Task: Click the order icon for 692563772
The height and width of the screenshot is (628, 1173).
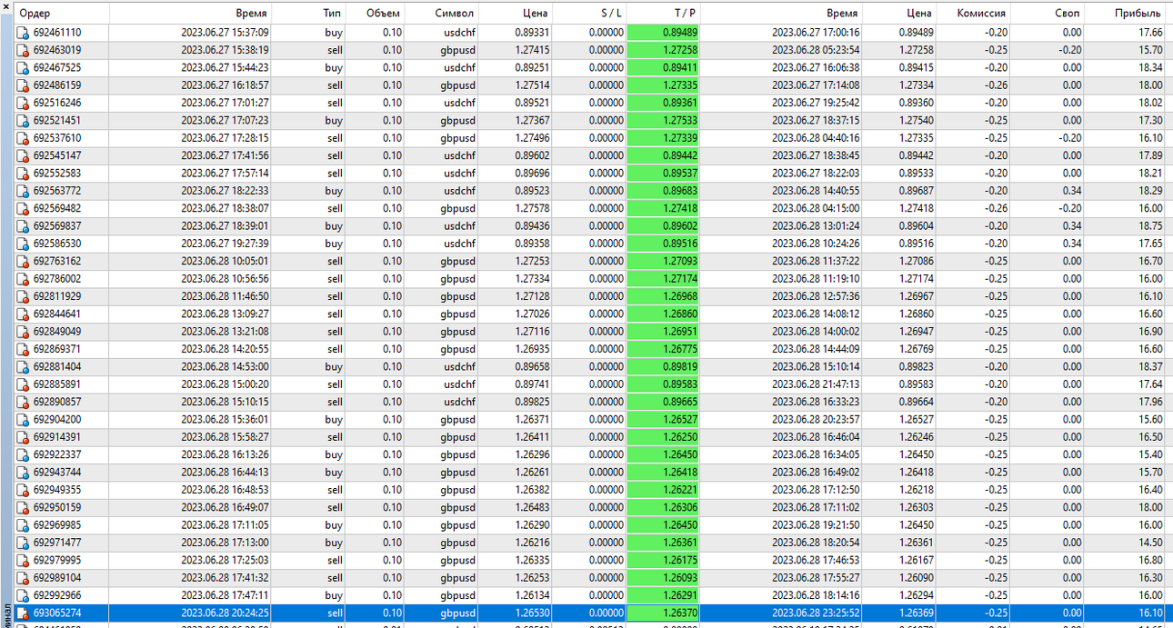Action: (x=23, y=191)
